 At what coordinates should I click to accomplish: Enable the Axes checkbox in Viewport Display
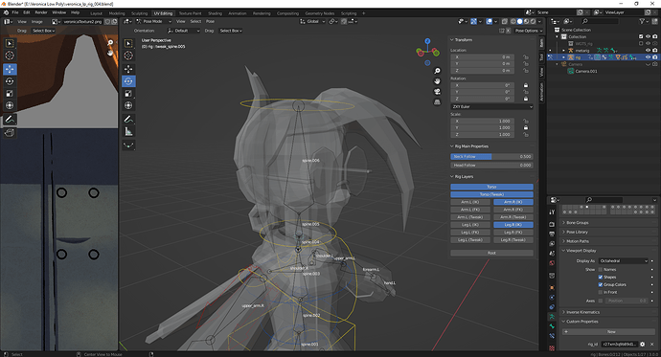pos(601,301)
